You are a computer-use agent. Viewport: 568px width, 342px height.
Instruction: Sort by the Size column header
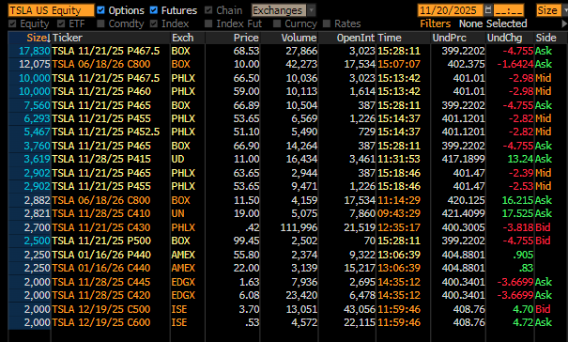tap(29, 38)
